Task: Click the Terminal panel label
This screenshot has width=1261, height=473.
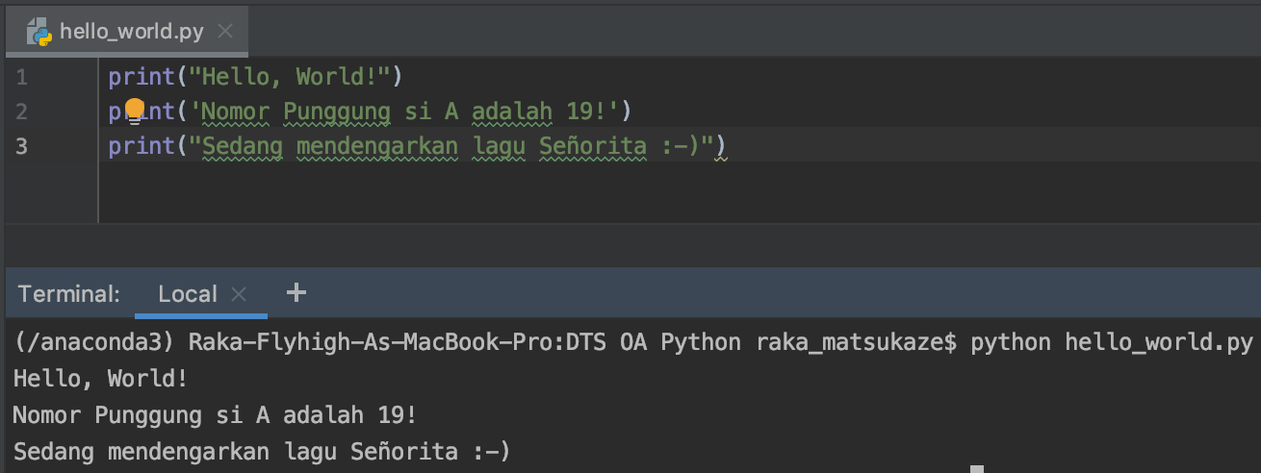Action: [69, 293]
